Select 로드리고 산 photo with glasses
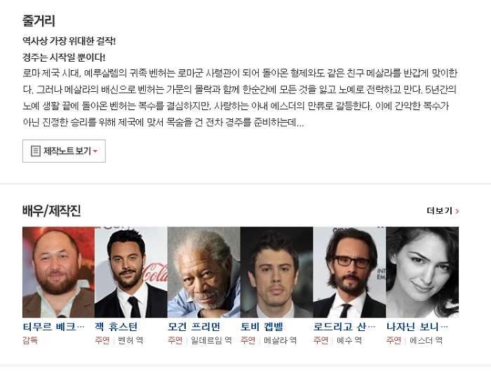The width and height of the screenshot is (491, 371). [349, 272]
